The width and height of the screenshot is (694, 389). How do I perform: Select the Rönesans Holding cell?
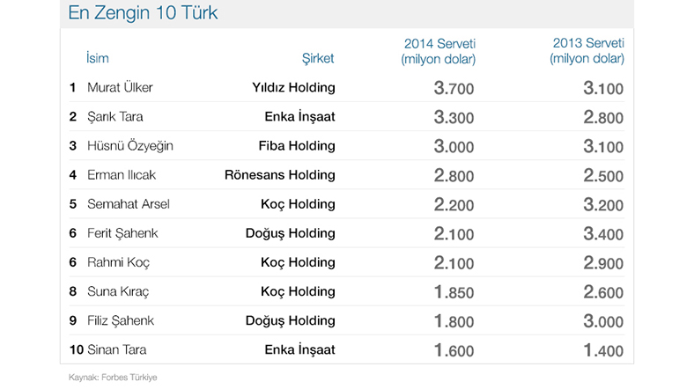pyautogui.click(x=280, y=175)
